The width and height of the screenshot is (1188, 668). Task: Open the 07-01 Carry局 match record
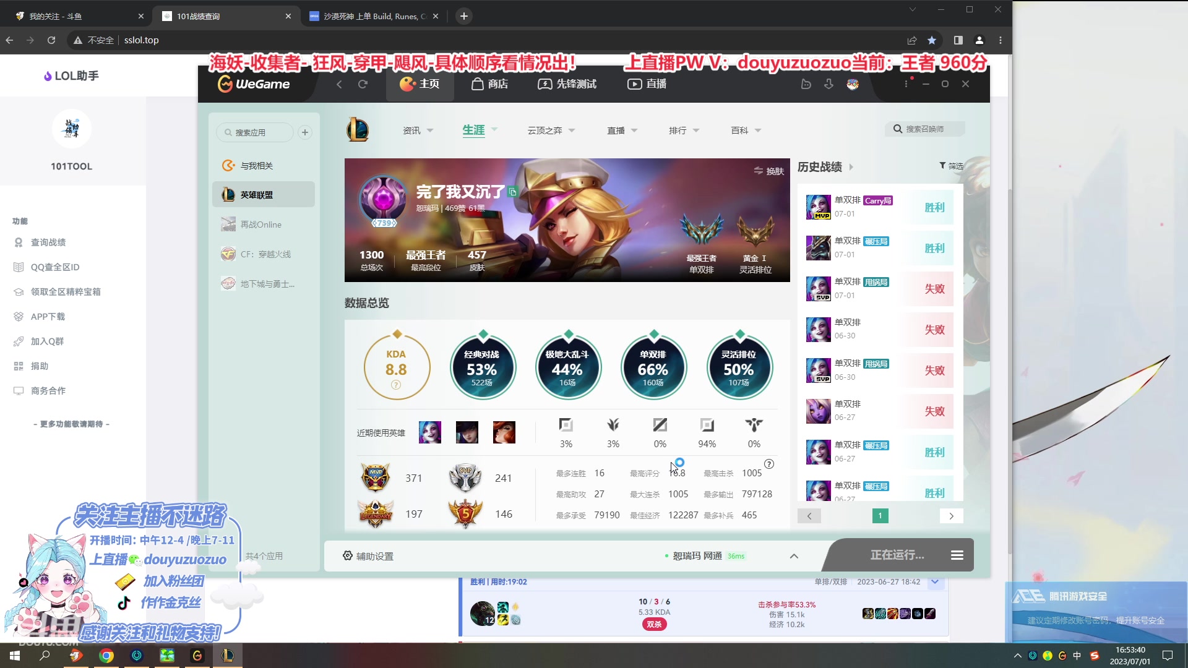[x=880, y=207]
